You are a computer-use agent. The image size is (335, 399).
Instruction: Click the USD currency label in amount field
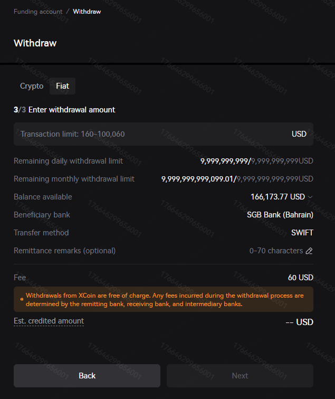pos(299,134)
